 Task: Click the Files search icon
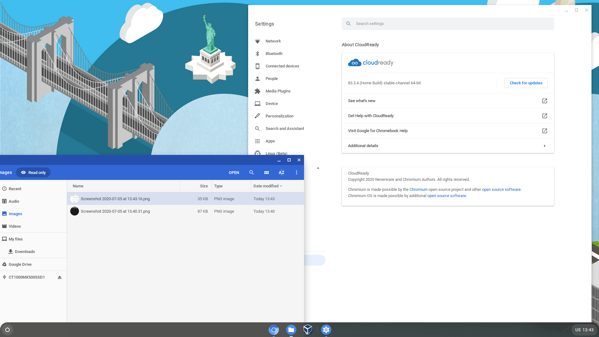pyautogui.click(x=252, y=172)
